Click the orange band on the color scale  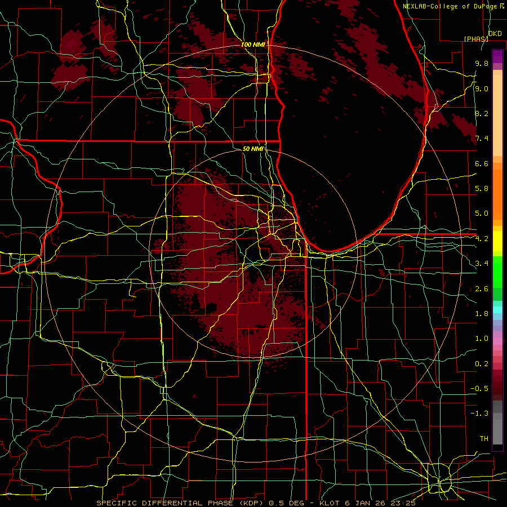point(497,194)
